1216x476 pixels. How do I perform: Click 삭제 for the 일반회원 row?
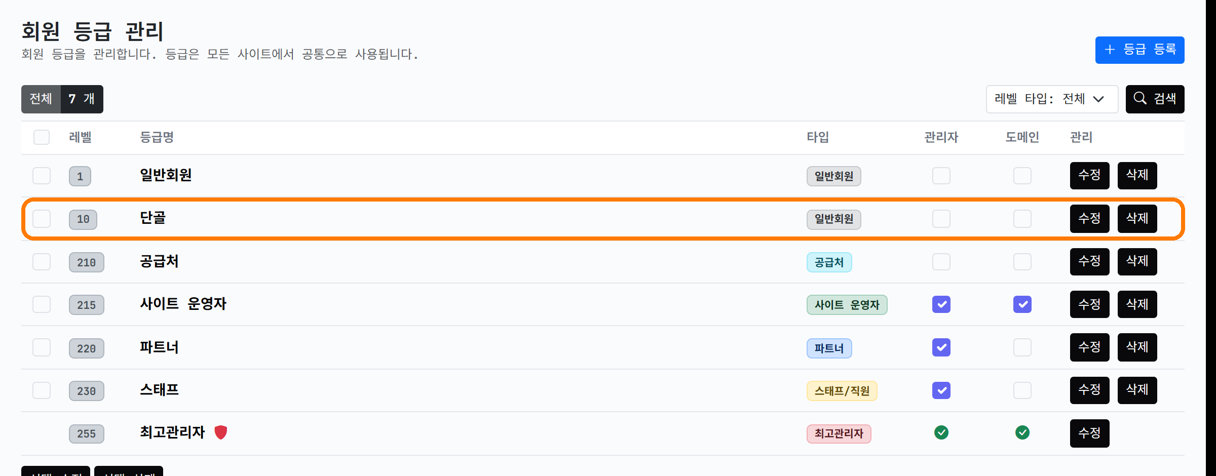(x=1137, y=175)
